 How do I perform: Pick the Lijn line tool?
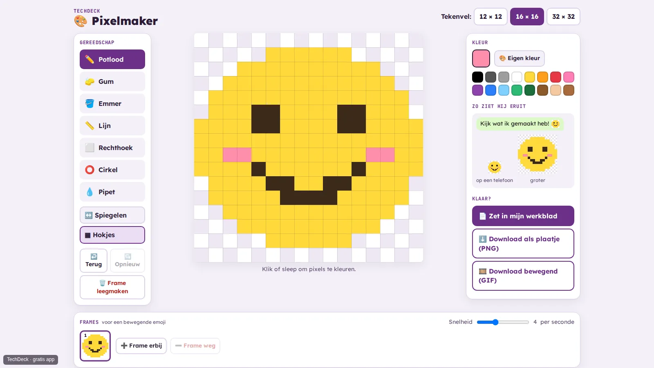[112, 126]
